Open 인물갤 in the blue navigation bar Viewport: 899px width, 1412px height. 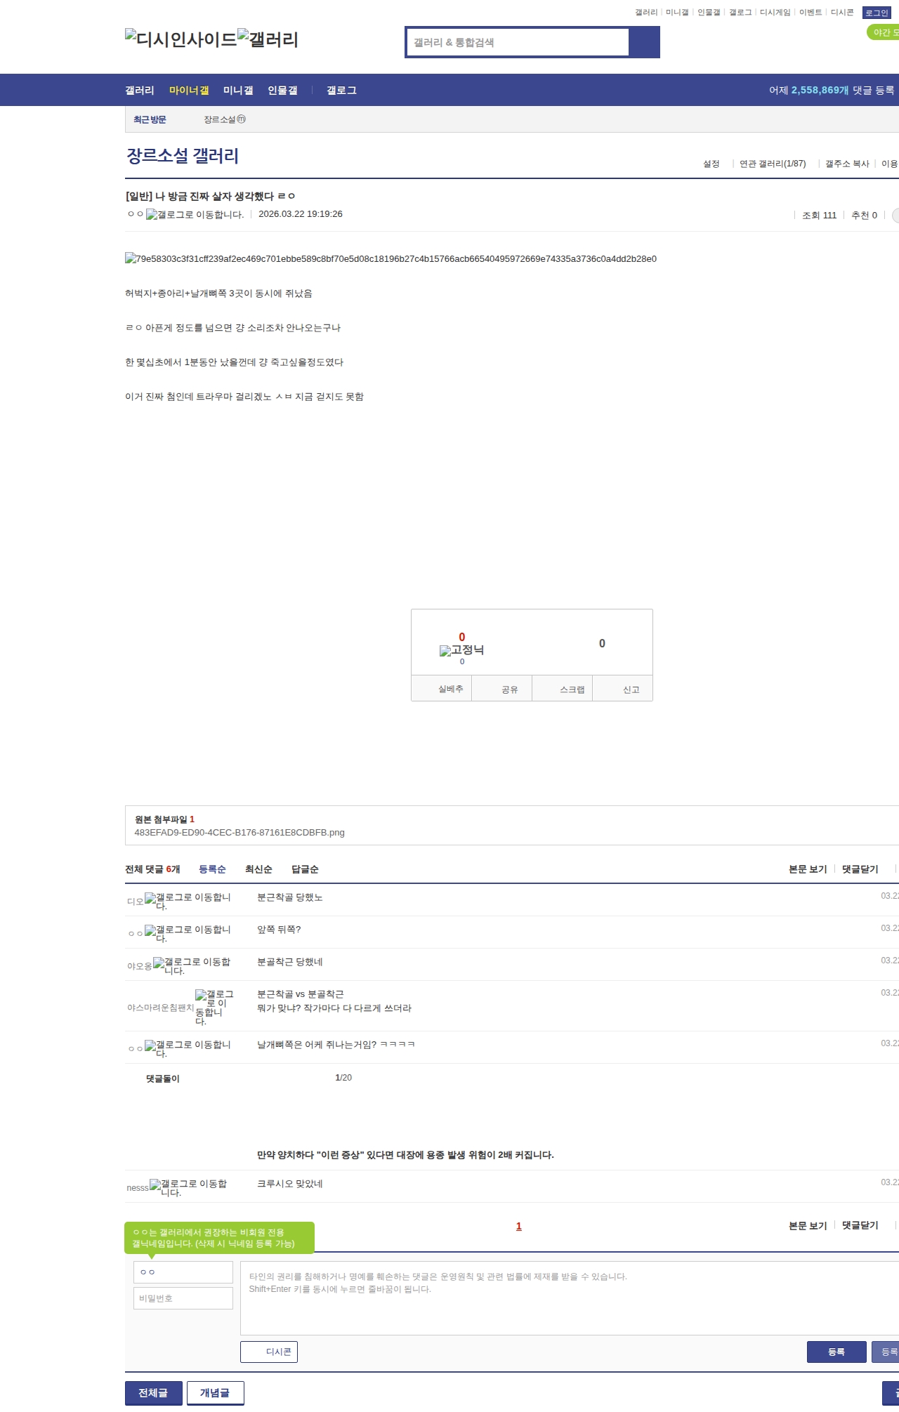pos(282,91)
